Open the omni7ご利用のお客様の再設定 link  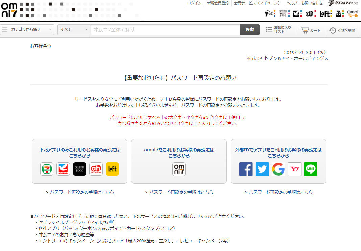[179, 153]
